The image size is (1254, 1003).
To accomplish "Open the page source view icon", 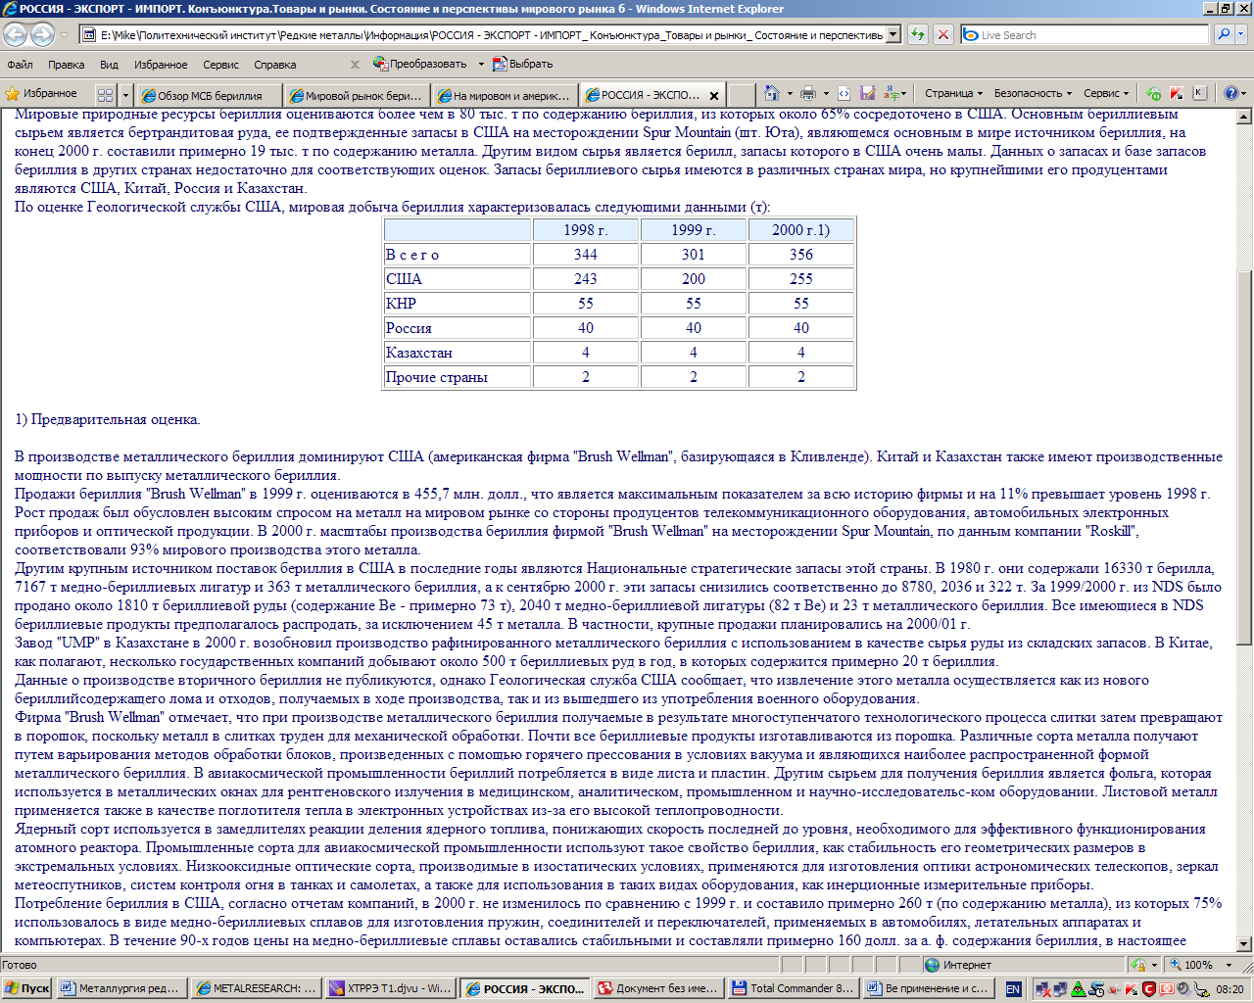I will 844,94.
